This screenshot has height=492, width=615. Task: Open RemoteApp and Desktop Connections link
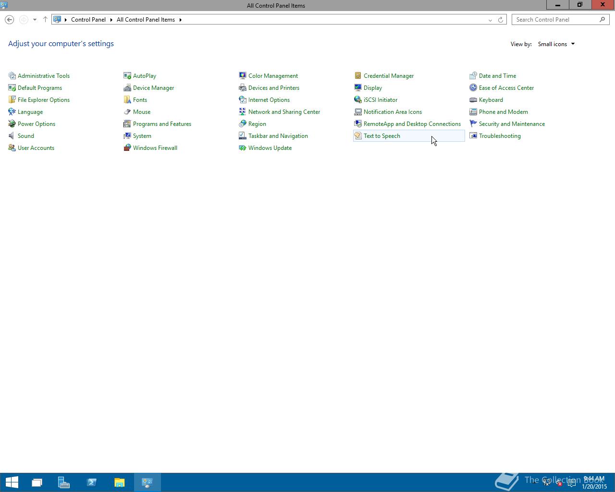click(412, 123)
